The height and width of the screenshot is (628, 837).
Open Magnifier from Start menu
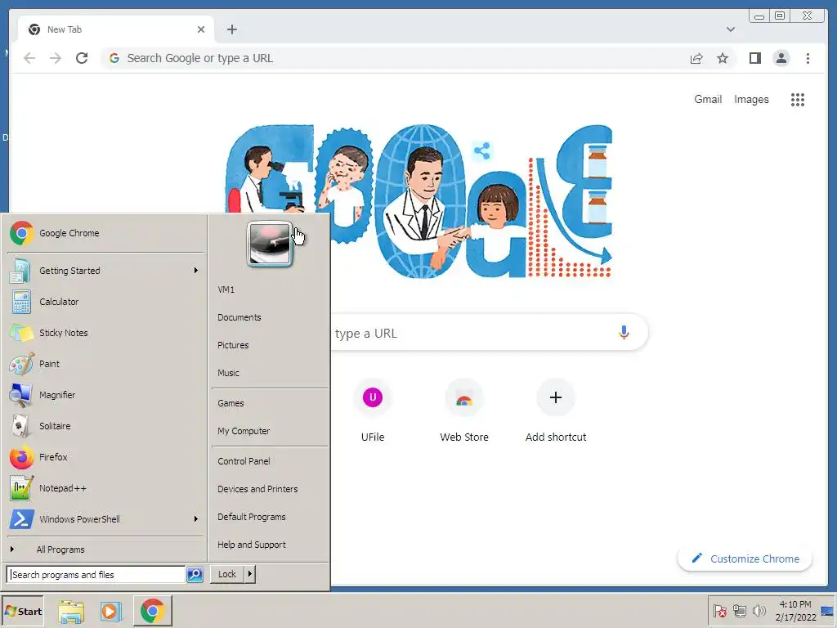pyautogui.click(x=105, y=395)
